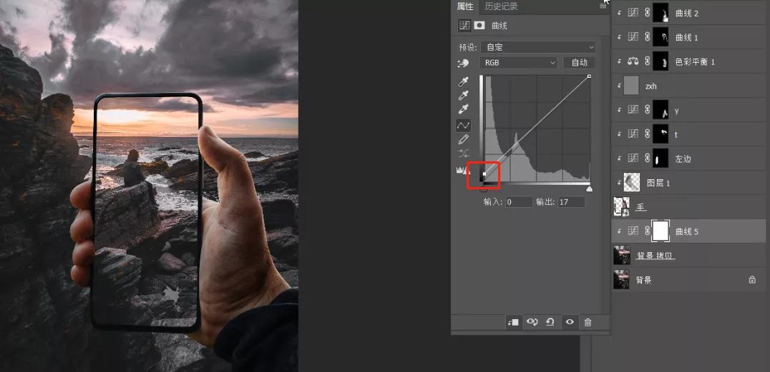Image resolution: width=770 pixels, height=372 pixels.
Task: Open the 预设 preset dropdown
Action: 537,48
